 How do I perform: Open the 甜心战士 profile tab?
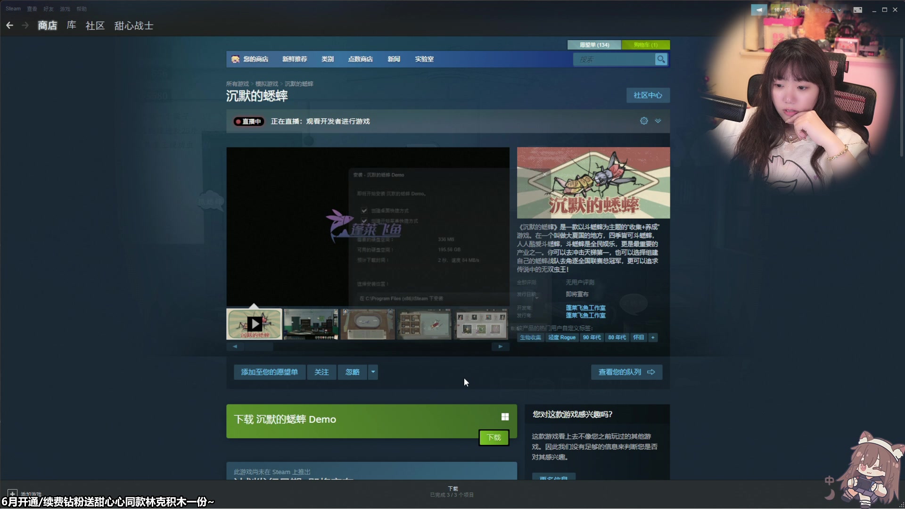[x=134, y=25]
